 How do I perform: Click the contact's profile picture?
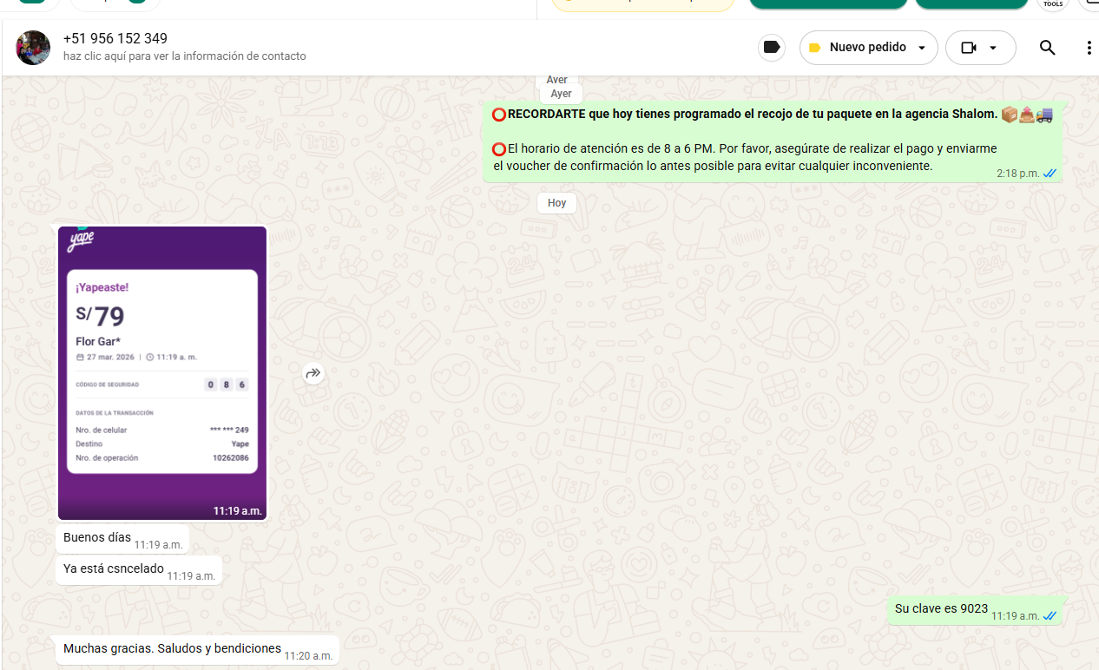pyautogui.click(x=33, y=48)
